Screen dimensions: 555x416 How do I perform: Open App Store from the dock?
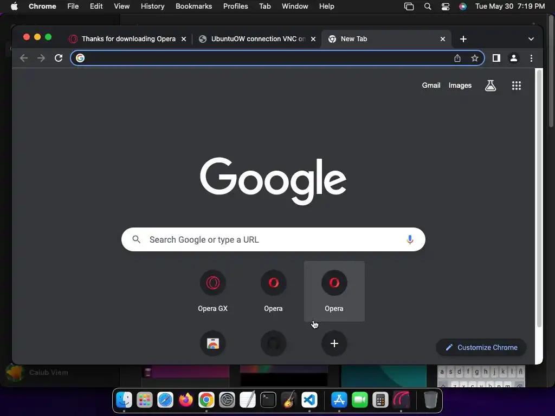[339, 400]
